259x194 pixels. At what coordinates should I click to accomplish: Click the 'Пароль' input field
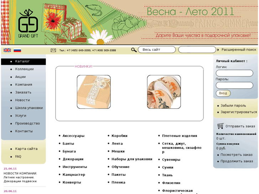pyautogui.click(x=234, y=85)
